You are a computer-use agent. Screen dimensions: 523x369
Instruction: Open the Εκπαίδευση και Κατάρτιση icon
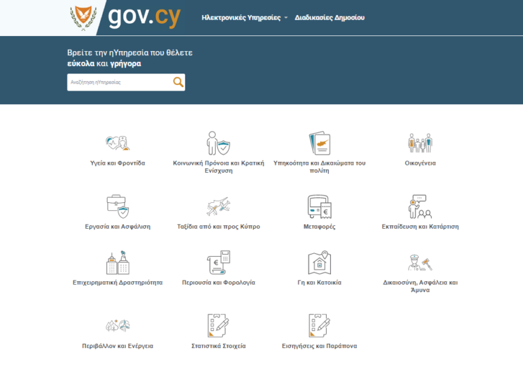[x=419, y=206]
